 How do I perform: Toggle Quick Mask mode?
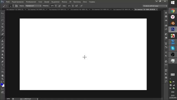tap(2, 89)
